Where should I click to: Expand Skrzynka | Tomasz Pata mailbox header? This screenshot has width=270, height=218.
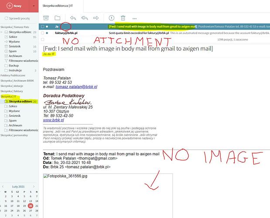click(x=15, y=27)
